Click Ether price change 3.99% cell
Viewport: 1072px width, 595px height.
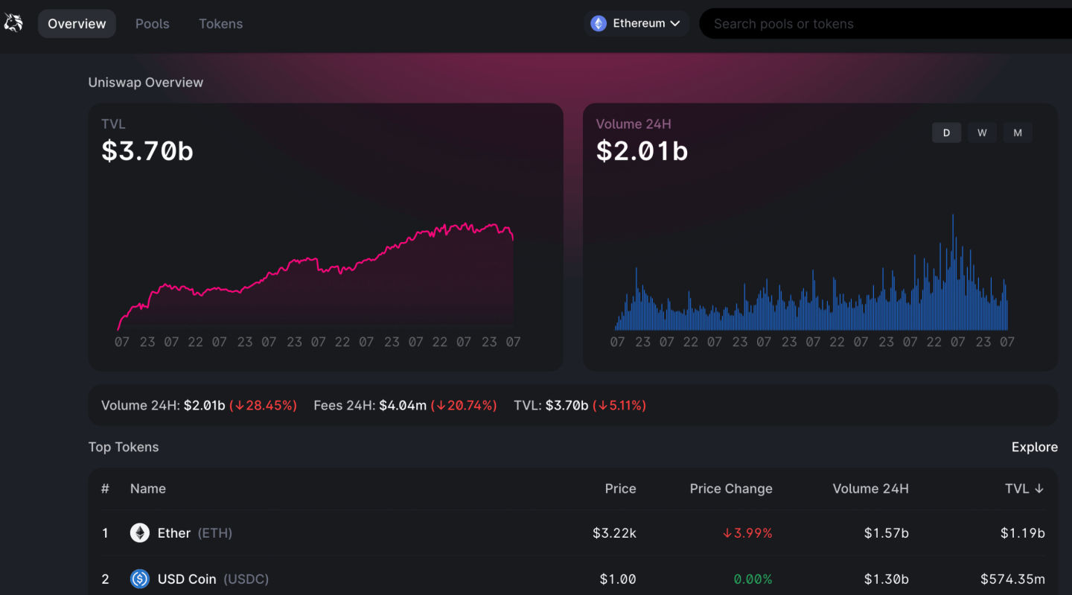coord(747,533)
